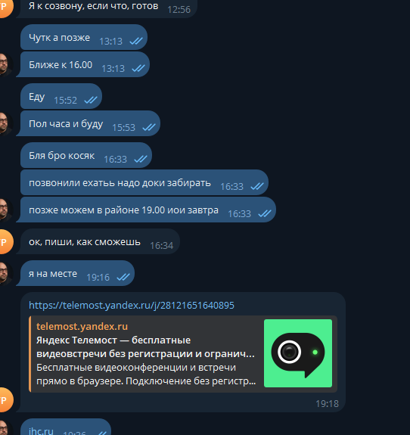Image resolution: width=410 pixels, height=435 pixels.
Task: Open the telemost.yandex.ru meeting link
Action: pos(132,305)
